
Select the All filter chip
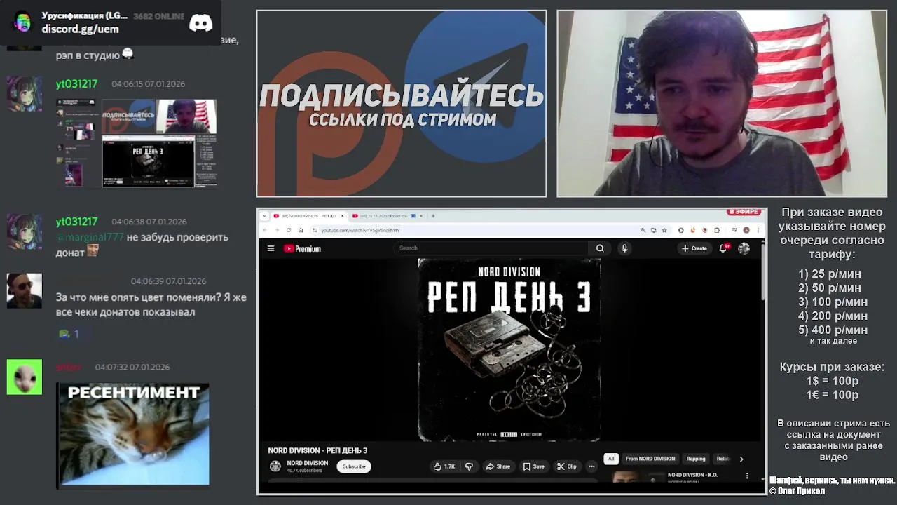tap(610, 459)
